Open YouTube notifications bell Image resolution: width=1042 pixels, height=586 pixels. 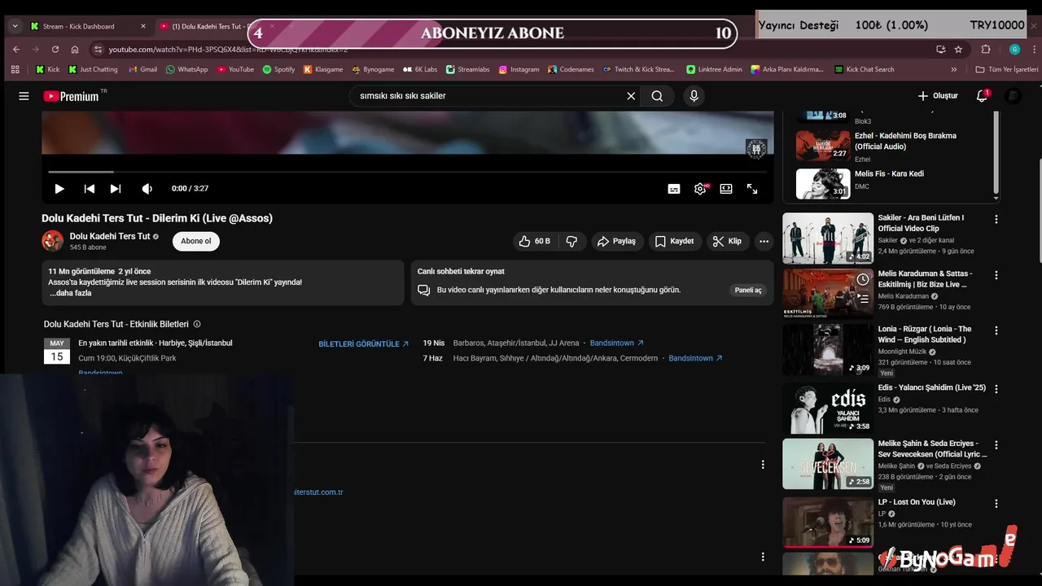pyautogui.click(x=983, y=96)
